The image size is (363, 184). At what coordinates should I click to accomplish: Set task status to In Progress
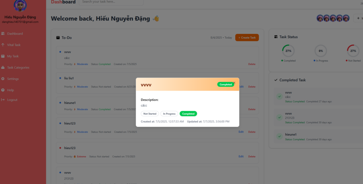click(169, 114)
